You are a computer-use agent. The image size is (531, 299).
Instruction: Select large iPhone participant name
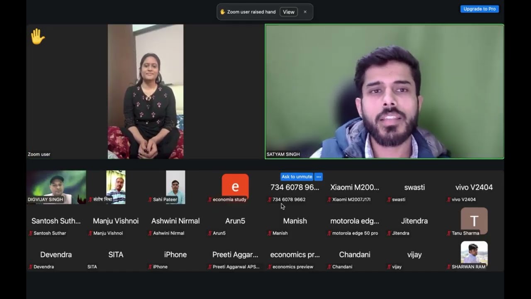pos(175,255)
